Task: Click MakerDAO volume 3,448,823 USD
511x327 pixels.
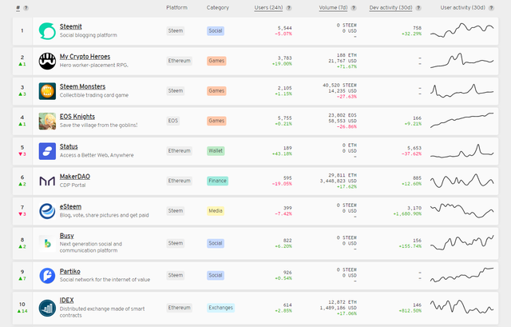Action: pos(339,181)
